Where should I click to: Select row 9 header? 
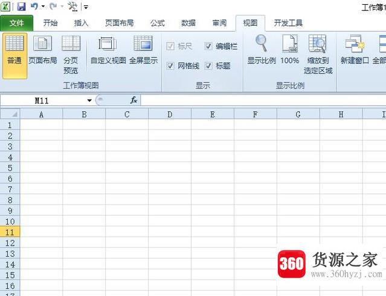(x=10, y=211)
